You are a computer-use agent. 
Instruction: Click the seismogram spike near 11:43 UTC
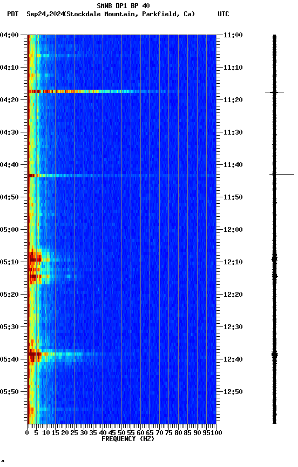coord(282,174)
